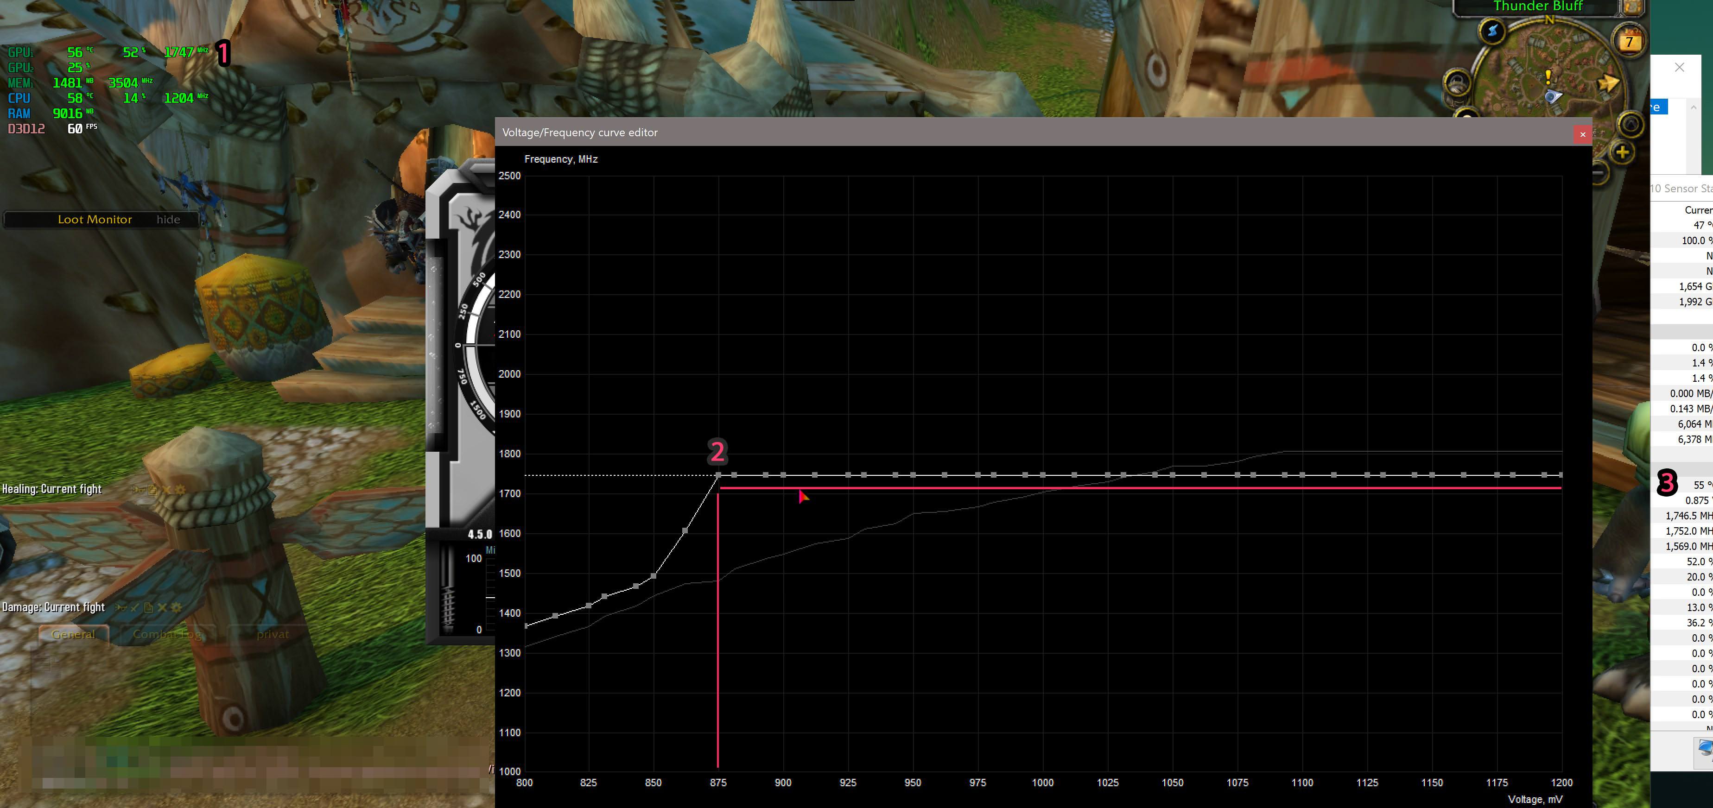
Task: Hide the Loot Monitor panel
Action: [x=168, y=219]
